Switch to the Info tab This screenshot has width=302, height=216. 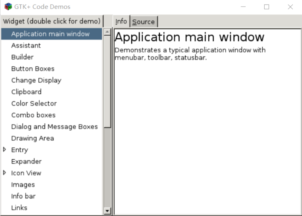coord(121,21)
